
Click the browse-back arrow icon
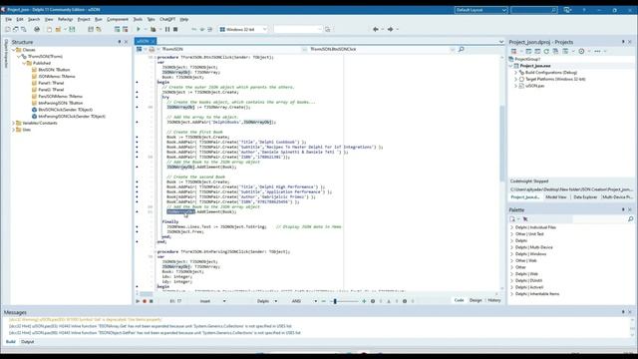[x=376, y=29]
